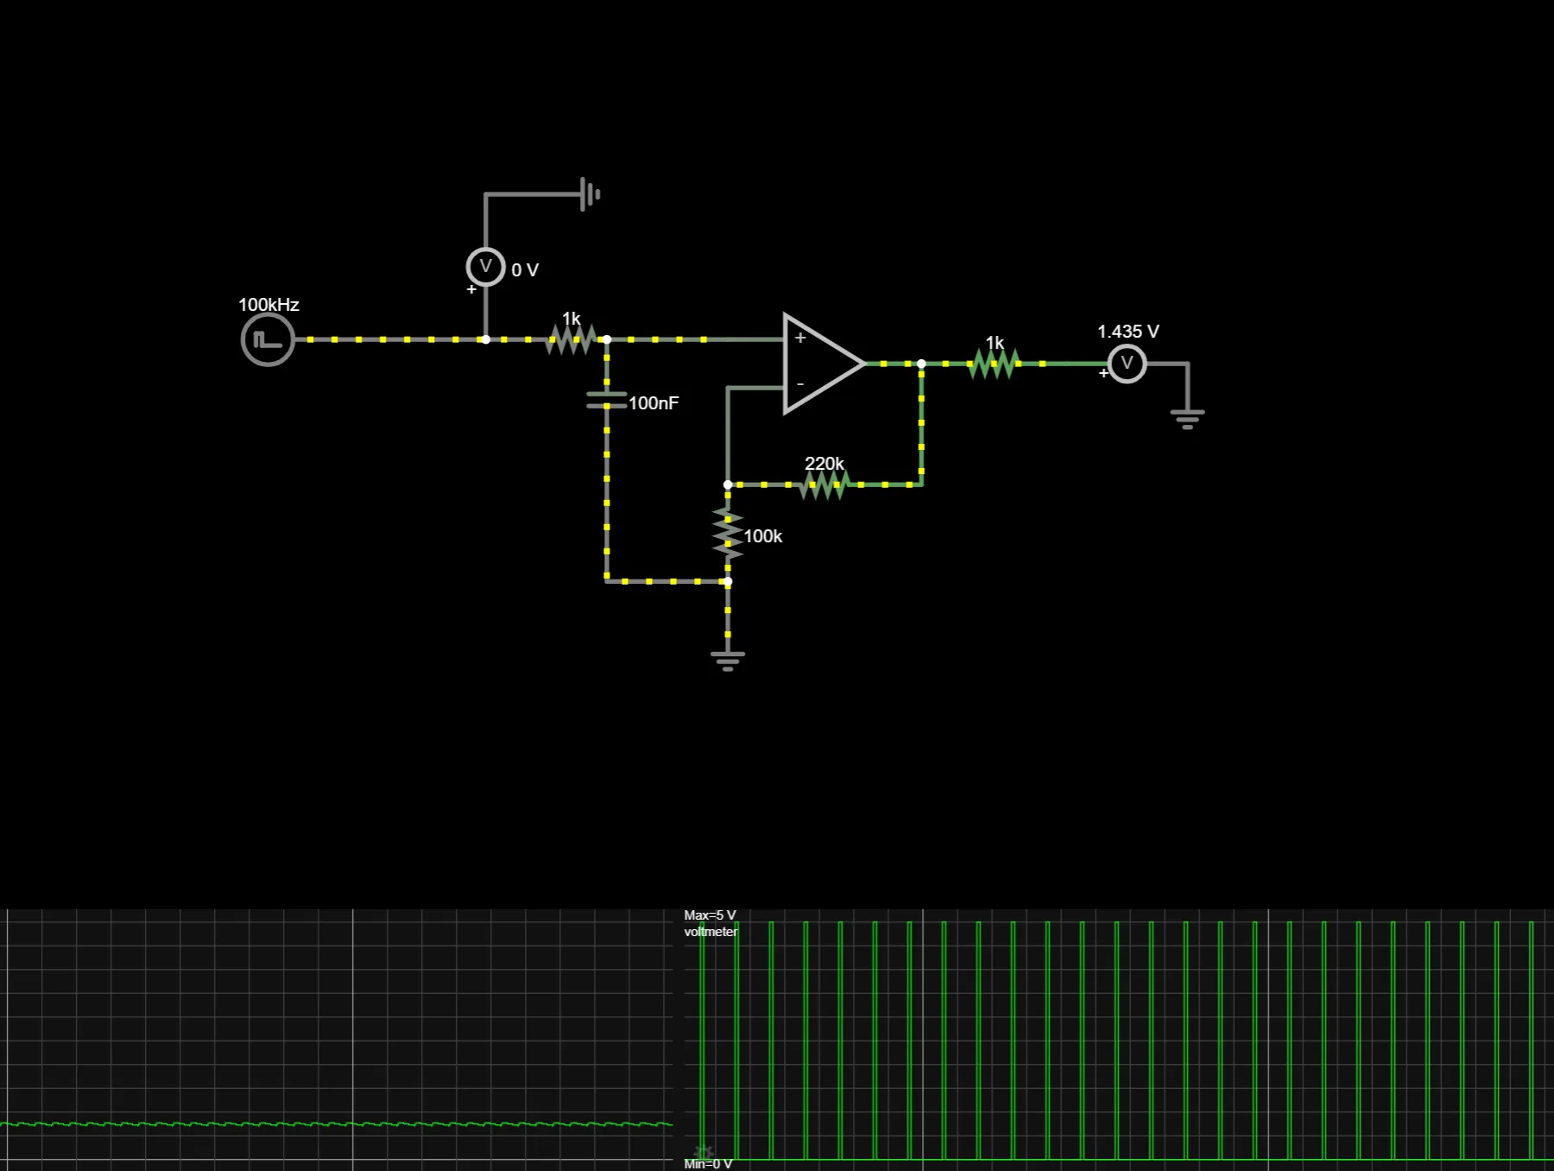Select the 0 V voltmeter symbol
The image size is (1554, 1171).
[486, 265]
